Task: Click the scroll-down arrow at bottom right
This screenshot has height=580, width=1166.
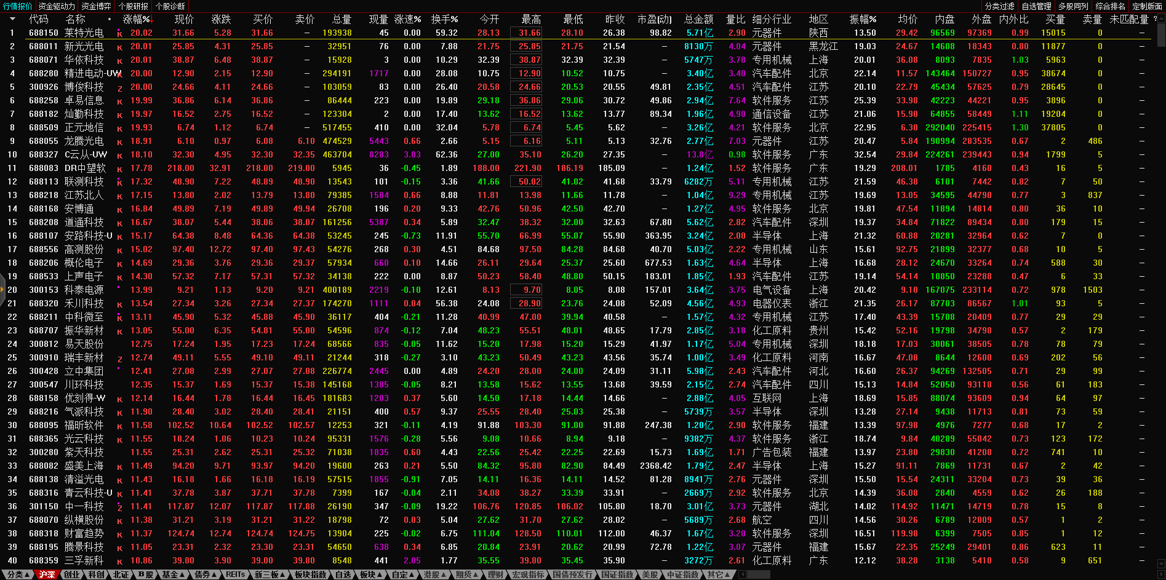Action: point(1161,564)
